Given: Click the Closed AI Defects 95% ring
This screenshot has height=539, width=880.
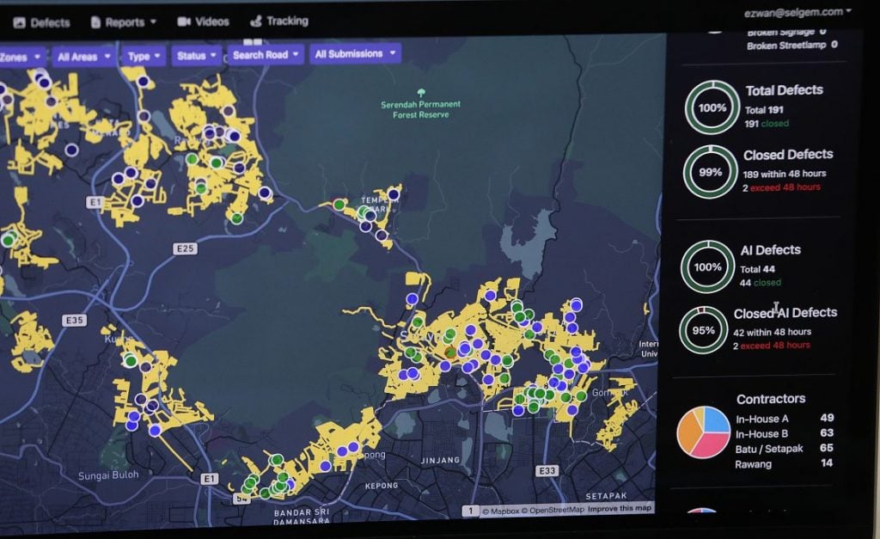Looking at the screenshot, I should pyautogui.click(x=703, y=330).
